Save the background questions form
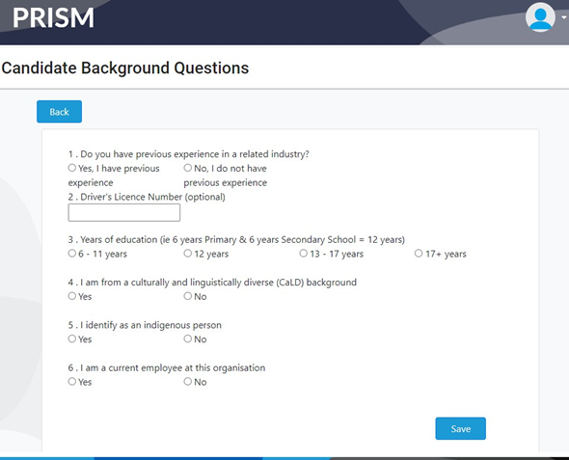Viewport: 569px width, 460px height. (460, 429)
